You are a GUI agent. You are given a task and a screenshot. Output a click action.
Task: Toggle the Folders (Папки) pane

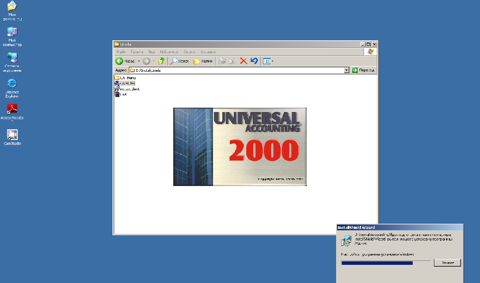coord(203,61)
